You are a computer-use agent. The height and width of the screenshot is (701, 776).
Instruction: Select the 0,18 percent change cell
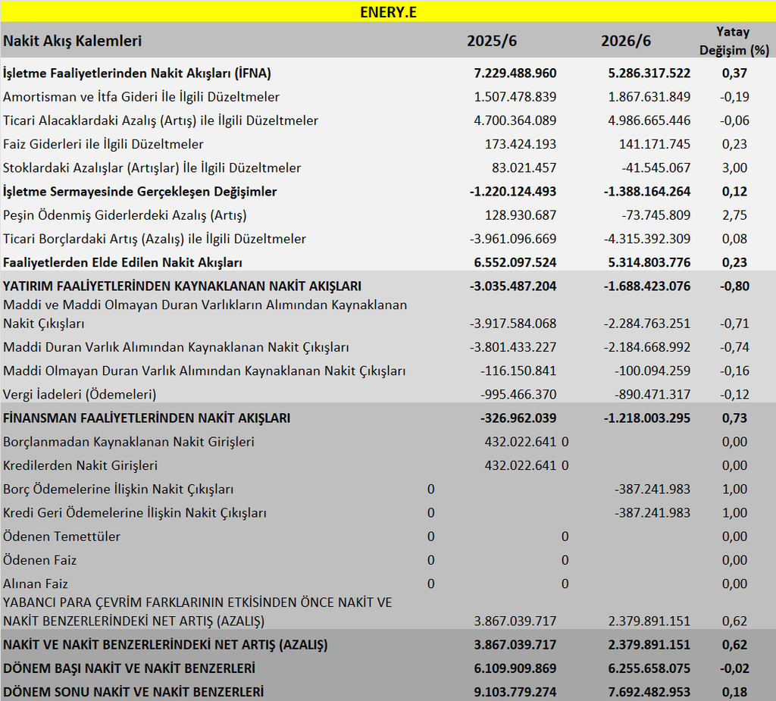pos(734,692)
